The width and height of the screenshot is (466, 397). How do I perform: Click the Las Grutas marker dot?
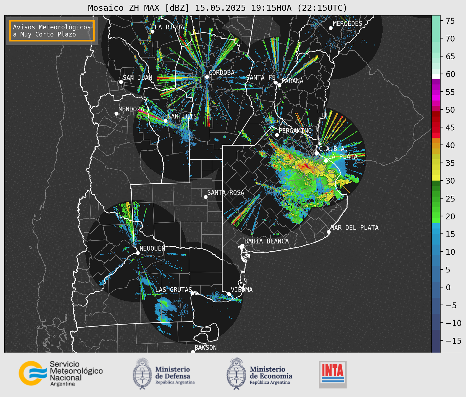click(193, 293)
